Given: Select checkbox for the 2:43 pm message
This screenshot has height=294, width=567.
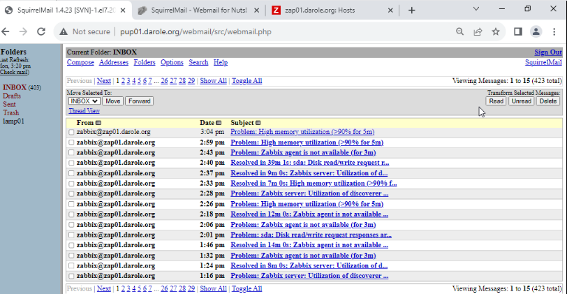Looking at the screenshot, I should pos(71,153).
